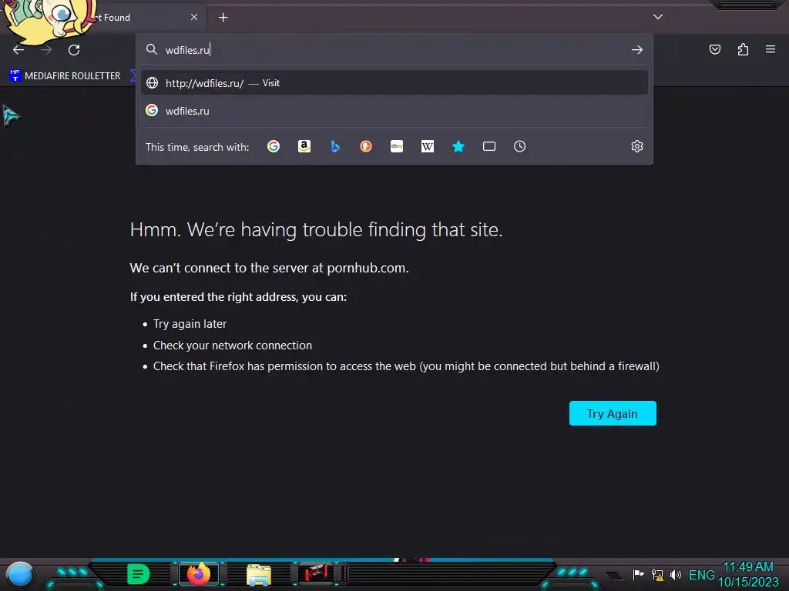
Task: Search open tabs icon
Action: tap(489, 146)
